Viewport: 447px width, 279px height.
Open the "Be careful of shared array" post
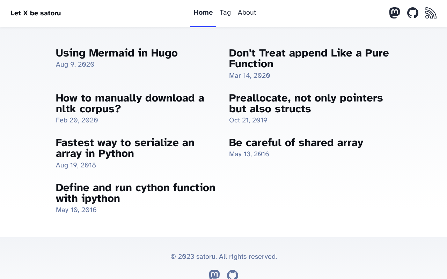296,143
